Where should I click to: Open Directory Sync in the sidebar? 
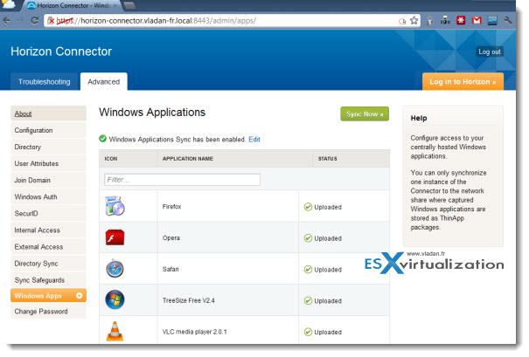click(x=37, y=263)
